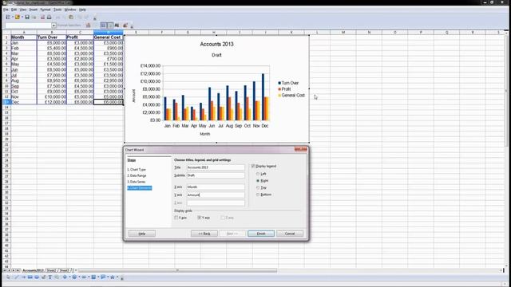Click the Profit legend color swatch
The width and height of the screenshot is (511, 287).
pyautogui.click(x=279, y=89)
